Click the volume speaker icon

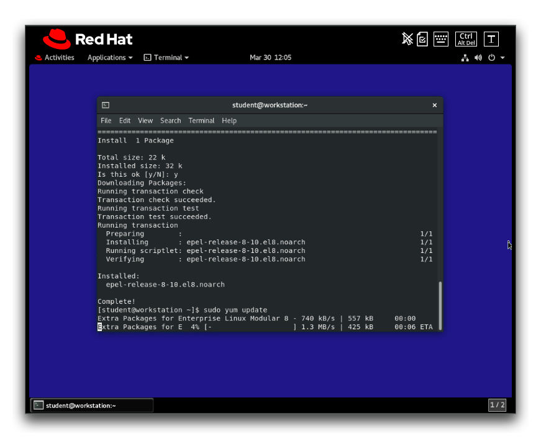[x=478, y=58]
